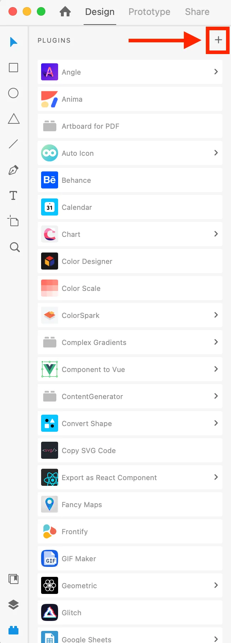Viewport: 231px width, 643px height.
Task: Pick the Artboard tool
Action: 13,221
